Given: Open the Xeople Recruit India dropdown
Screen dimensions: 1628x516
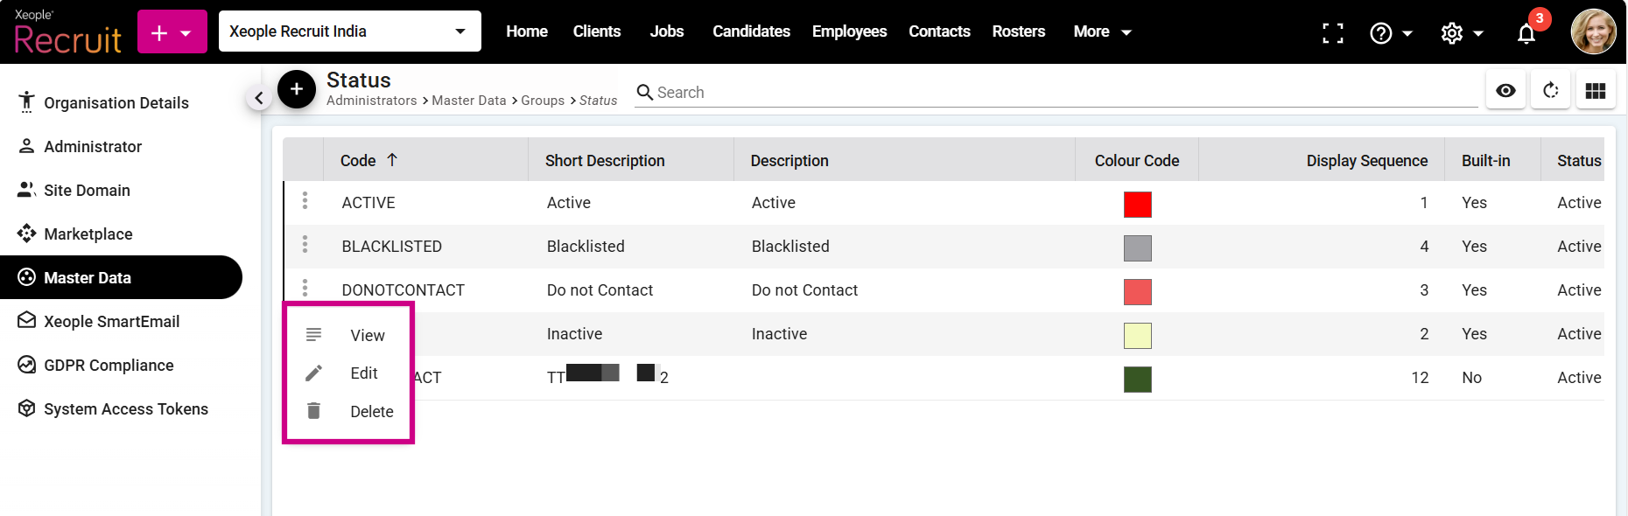Looking at the screenshot, I should [349, 31].
